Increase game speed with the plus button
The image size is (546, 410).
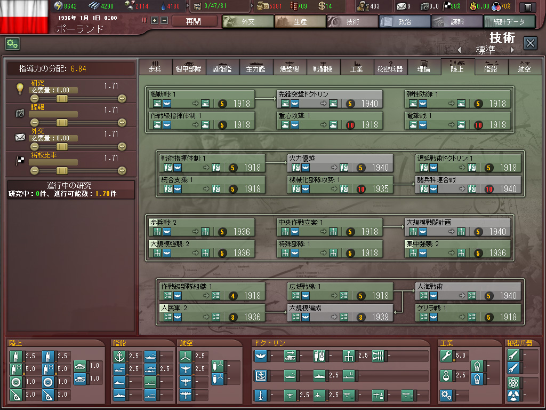coord(155,20)
